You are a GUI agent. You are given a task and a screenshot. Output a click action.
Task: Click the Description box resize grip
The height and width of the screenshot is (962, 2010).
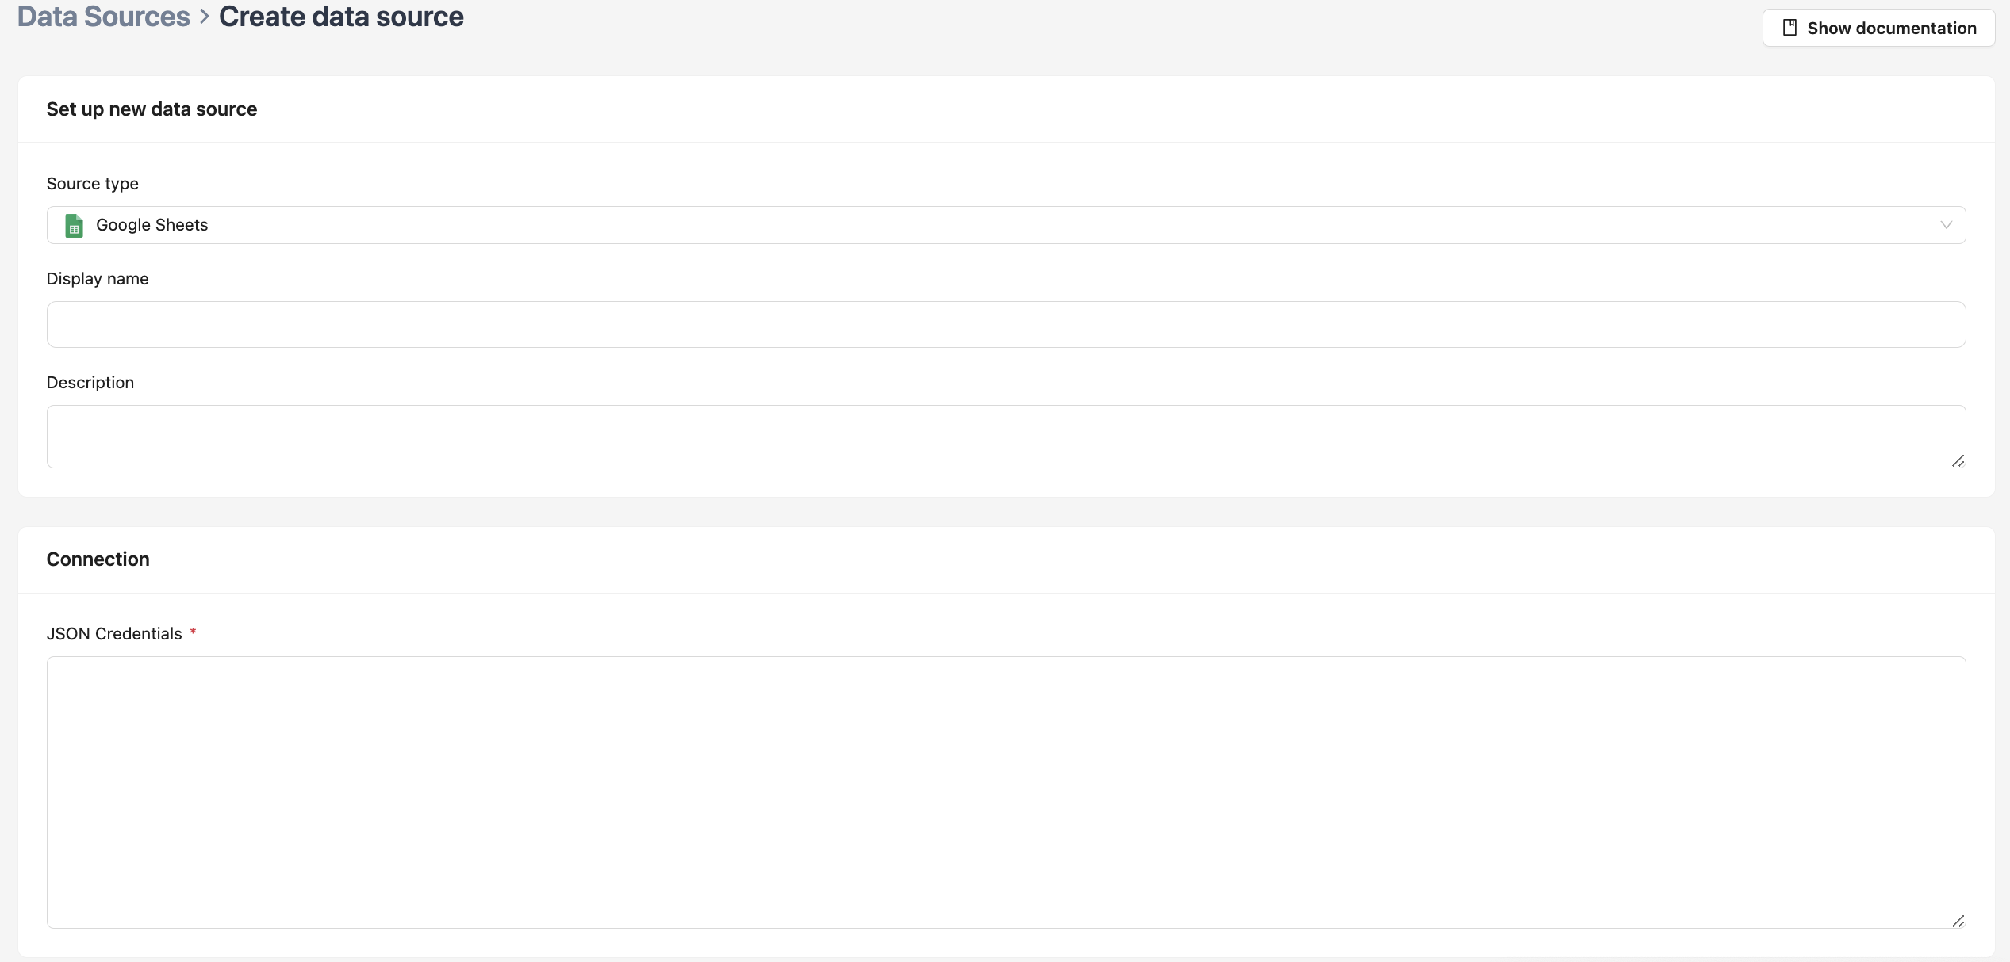(1958, 461)
